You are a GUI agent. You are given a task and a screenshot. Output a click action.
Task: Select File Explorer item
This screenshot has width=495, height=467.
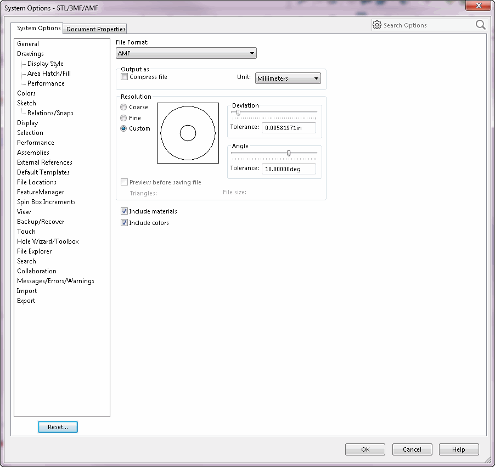[x=34, y=251]
